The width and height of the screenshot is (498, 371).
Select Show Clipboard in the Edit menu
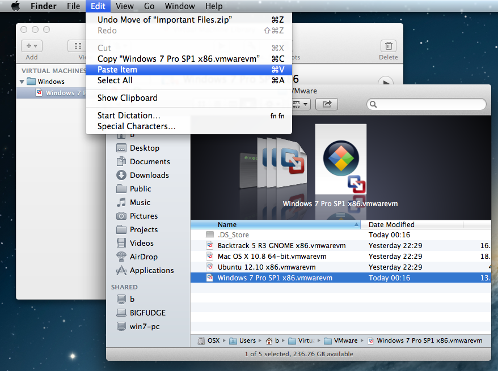127,98
